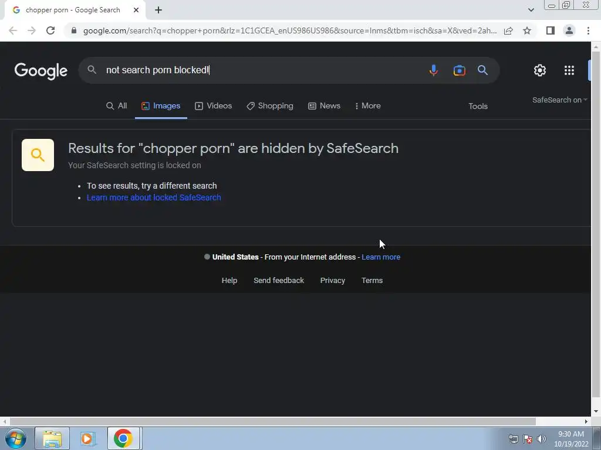Bookmark this tab with star icon

527,30
